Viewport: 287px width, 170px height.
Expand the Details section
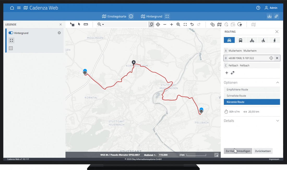tap(278, 121)
